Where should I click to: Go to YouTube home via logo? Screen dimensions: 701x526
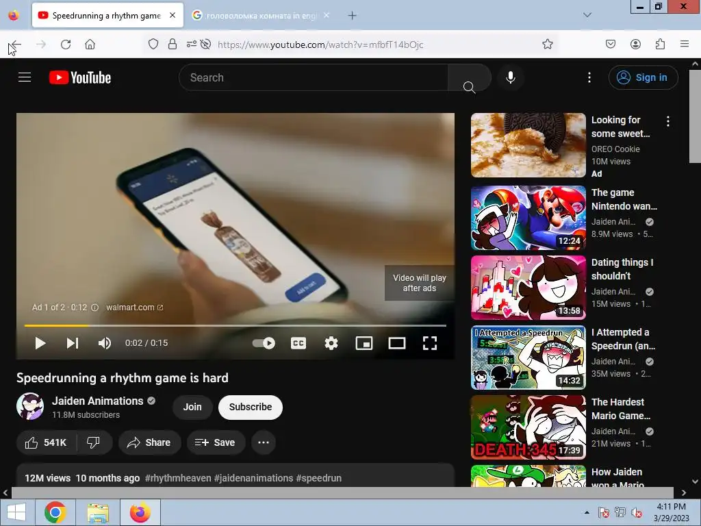tap(80, 77)
